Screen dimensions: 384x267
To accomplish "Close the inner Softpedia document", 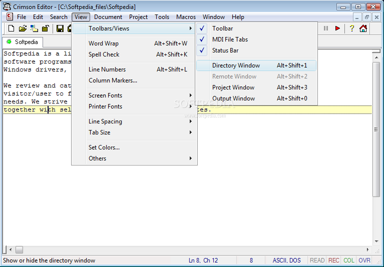I will point(376,17).
